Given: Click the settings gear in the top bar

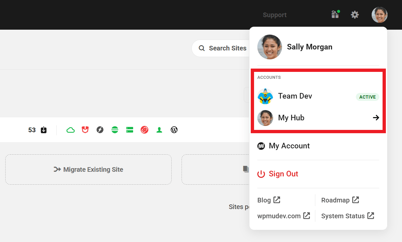Looking at the screenshot, I should tap(355, 15).
